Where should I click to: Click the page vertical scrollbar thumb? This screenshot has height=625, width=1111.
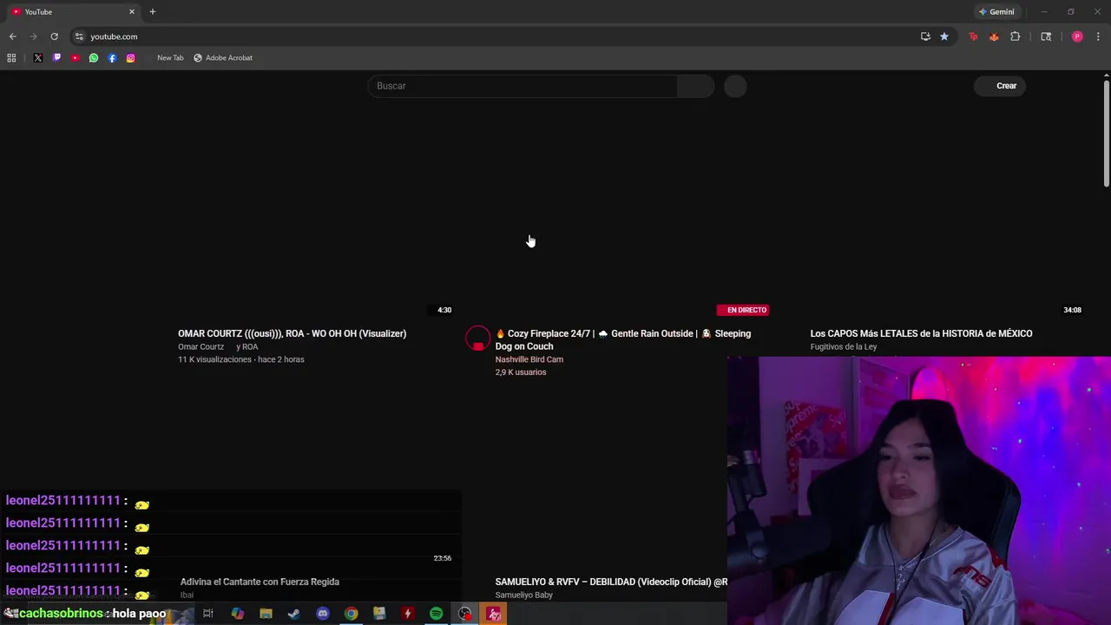point(1107,132)
